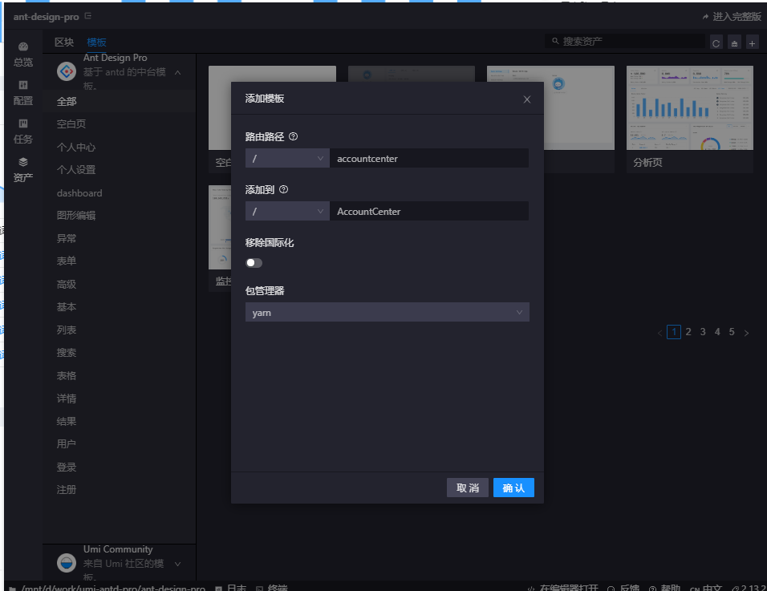Click the help icon beside 路由路径
The width and height of the screenshot is (767, 591).
(x=293, y=136)
